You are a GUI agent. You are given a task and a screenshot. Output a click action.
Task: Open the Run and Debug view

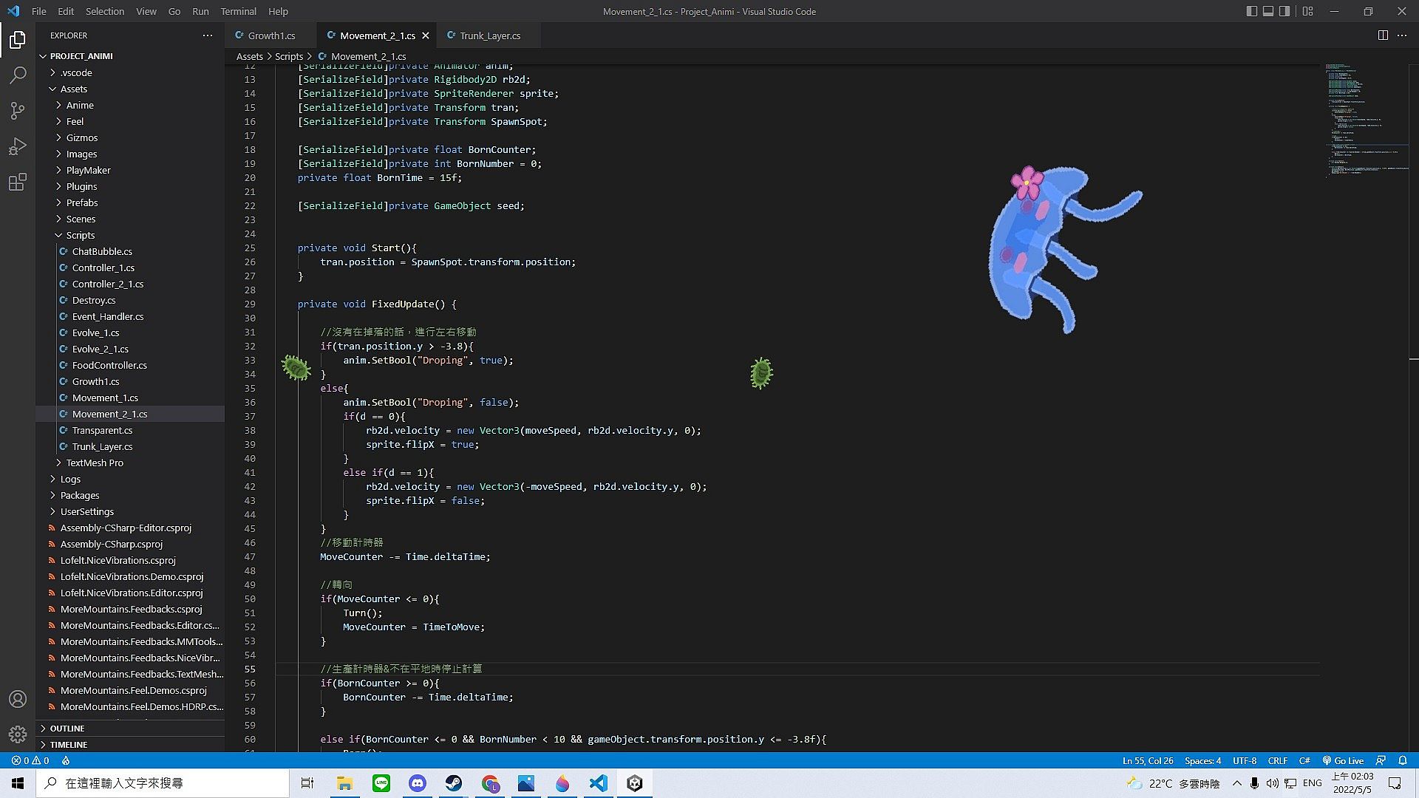(18, 146)
